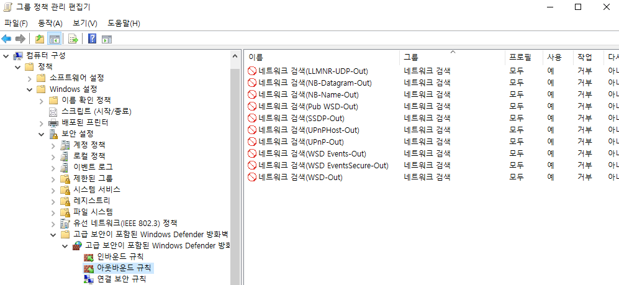Click 거부 action cell of LLMNR-UDP-Out row

(x=585, y=71)
